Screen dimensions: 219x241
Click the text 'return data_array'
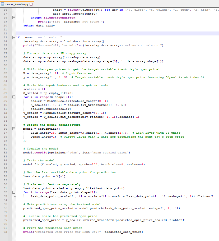(39, 26)
